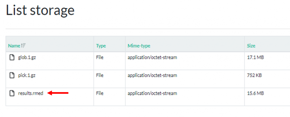Open the glob.1.gz file
Image resolution: width=290 pixels, height=117 pixels.
coord(27,58)
